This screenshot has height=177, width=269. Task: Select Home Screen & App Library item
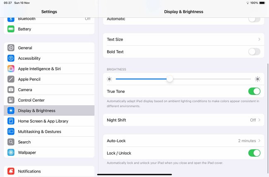(x=49, y=121)
